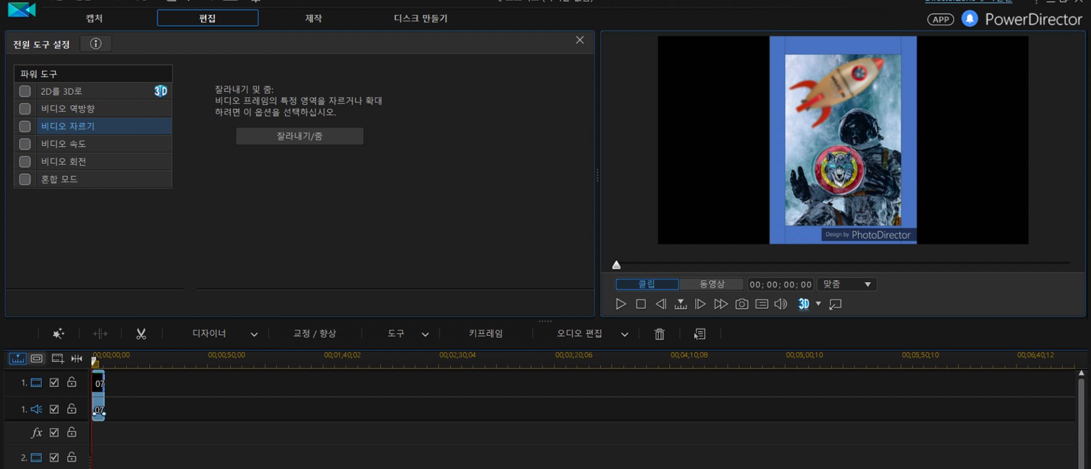Click the split clip scissors icon
Viewport: 1091px width, 469px height.
point(141,334)
